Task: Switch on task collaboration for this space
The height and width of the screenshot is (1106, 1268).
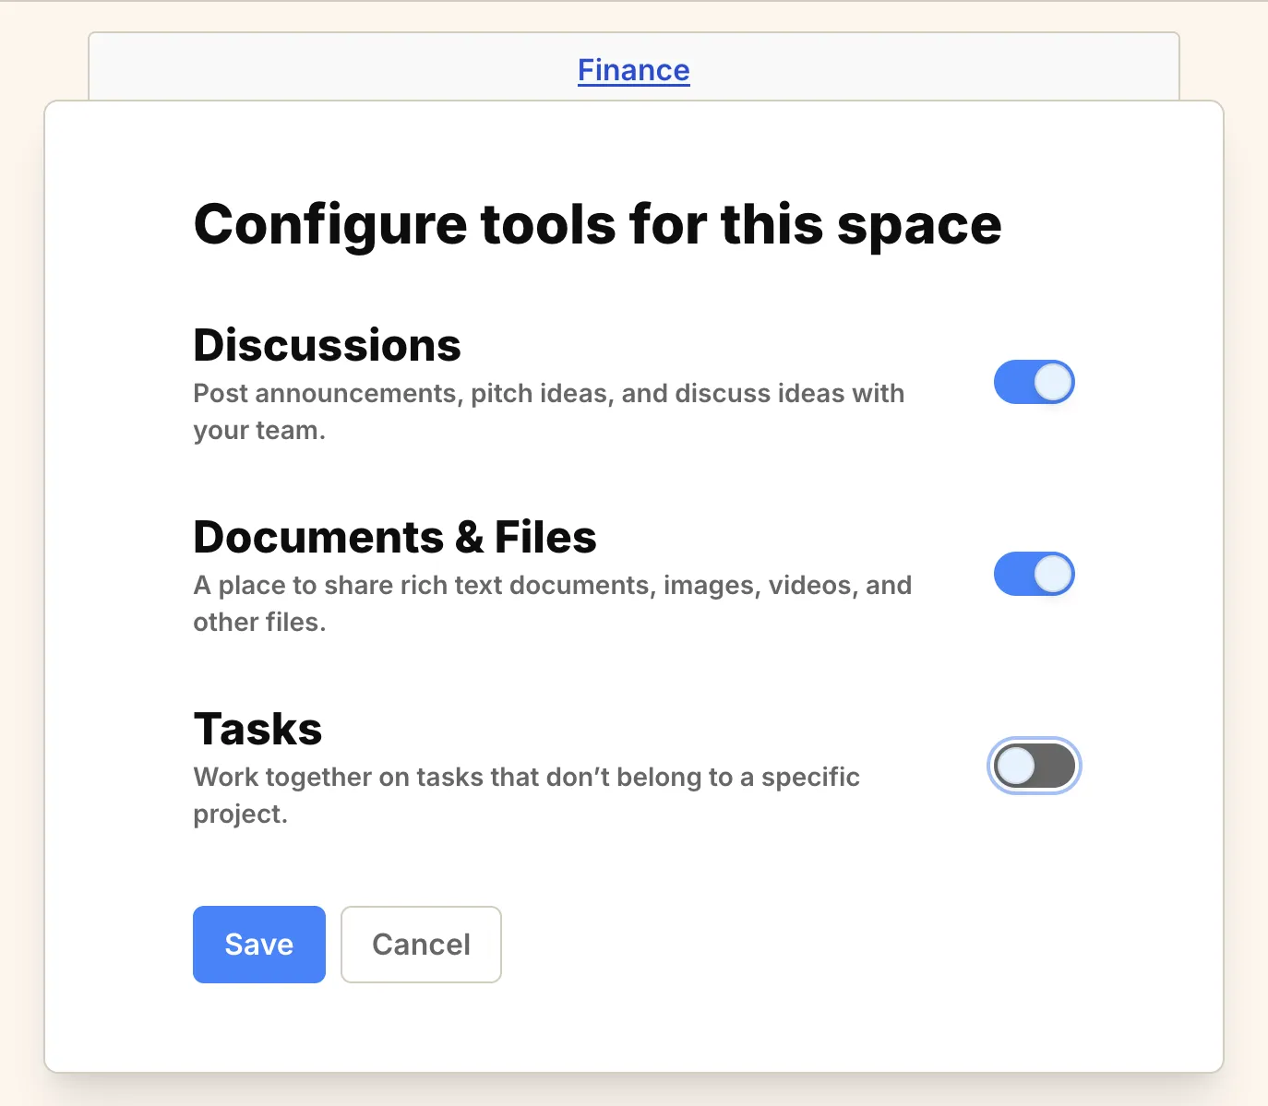Action: (x=1035, y=766)
